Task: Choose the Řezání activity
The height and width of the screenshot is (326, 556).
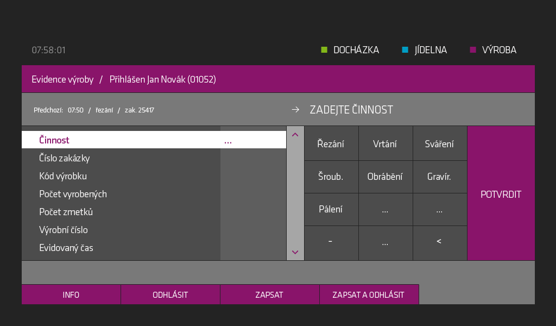Action: 331,143
